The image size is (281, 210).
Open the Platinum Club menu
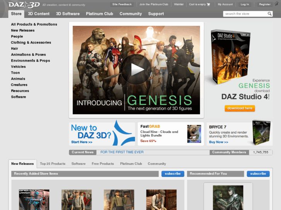pyautogui.click(x=99, y=14)
